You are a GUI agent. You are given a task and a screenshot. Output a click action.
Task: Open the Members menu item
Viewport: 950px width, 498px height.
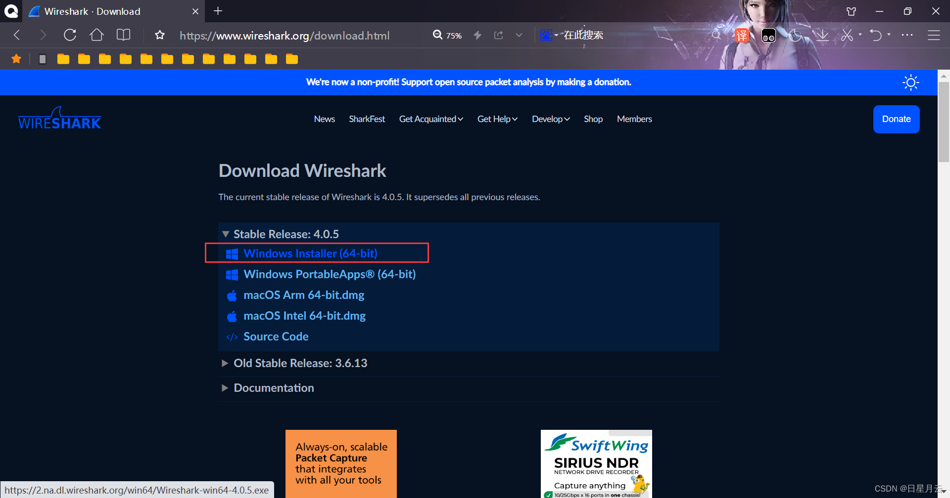[x=634, y=119]
